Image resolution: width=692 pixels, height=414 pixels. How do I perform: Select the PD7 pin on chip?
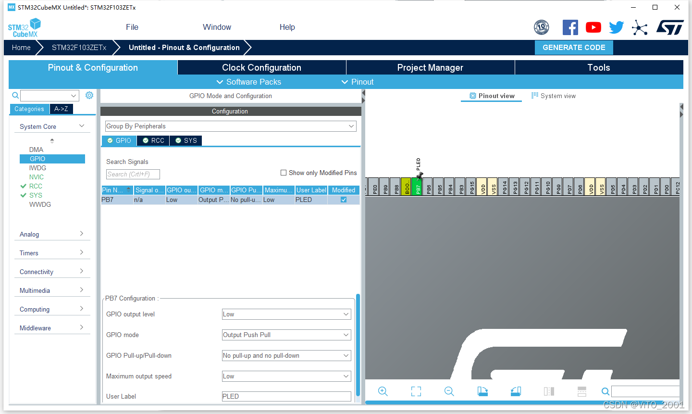(x=568, y=186)
